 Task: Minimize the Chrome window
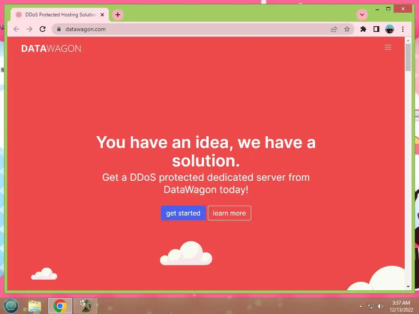pyautogui.click(x=377, y=9)
